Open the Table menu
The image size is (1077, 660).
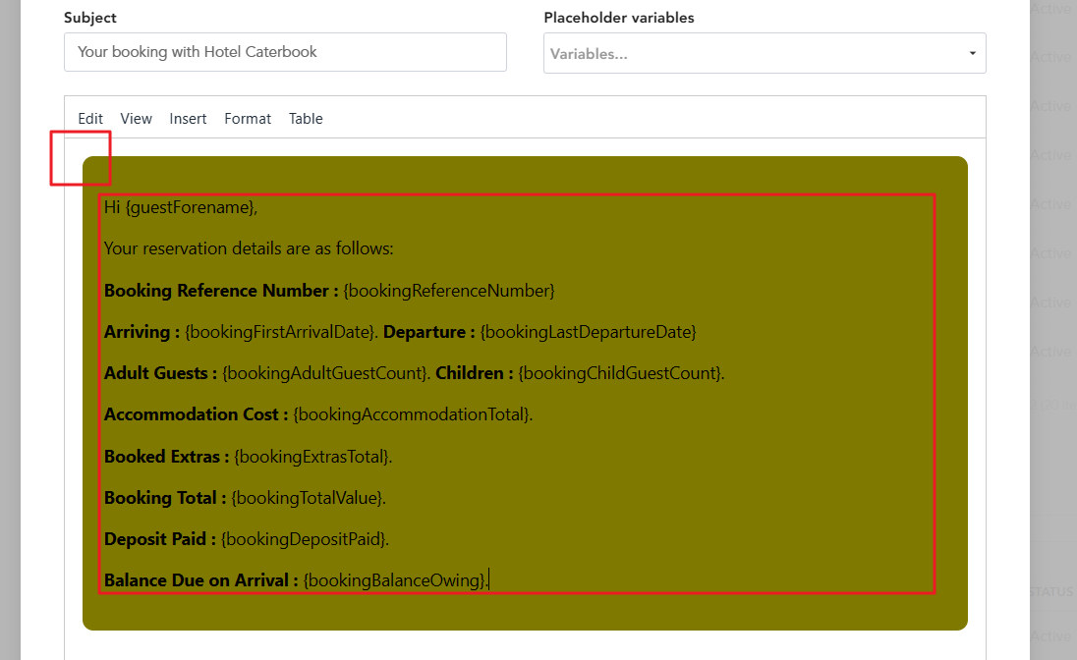[306, 119]
